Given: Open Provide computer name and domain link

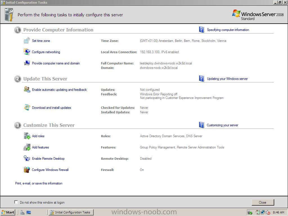Looking at the screenshot, I should tap(56, 63).
